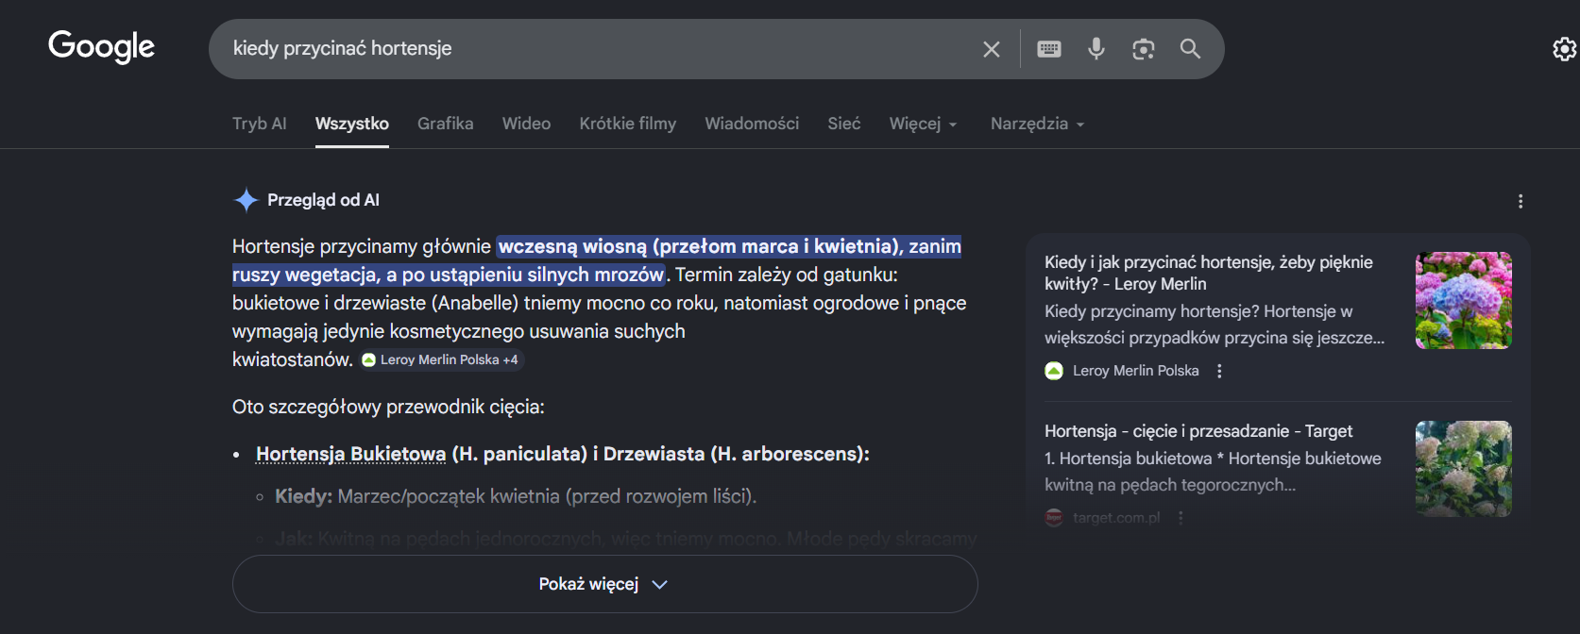Click the colorful hydrangea thumbnail image
The height and width of the screenshot is (634, 1580).
click(x=1463, y=300)
